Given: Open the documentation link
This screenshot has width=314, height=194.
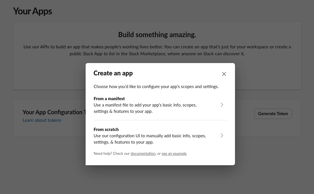Looking at the screenshot, I should coord(143,153).
